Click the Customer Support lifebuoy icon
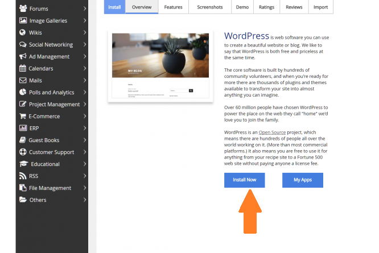 [23, 152]
